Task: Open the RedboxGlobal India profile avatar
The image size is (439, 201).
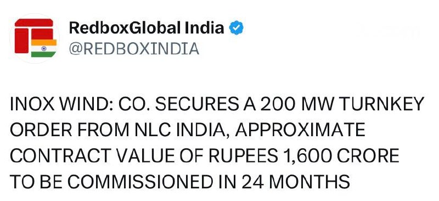Action: click(35, 38)
